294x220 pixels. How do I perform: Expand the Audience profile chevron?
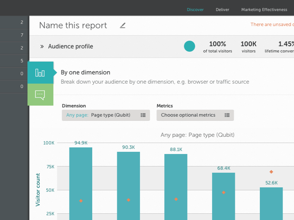tap(42, 47)
